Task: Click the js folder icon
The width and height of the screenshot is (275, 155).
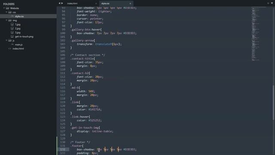Action: [10, 40]
